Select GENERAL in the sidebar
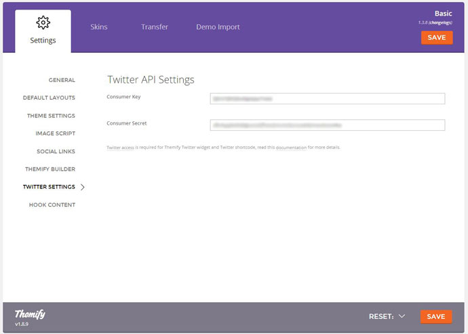This screenshot has height=334, width=468. point(62,80)
